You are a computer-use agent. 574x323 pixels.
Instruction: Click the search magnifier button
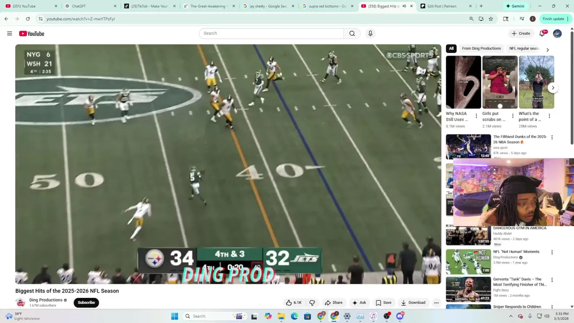[x=352, y=33]
